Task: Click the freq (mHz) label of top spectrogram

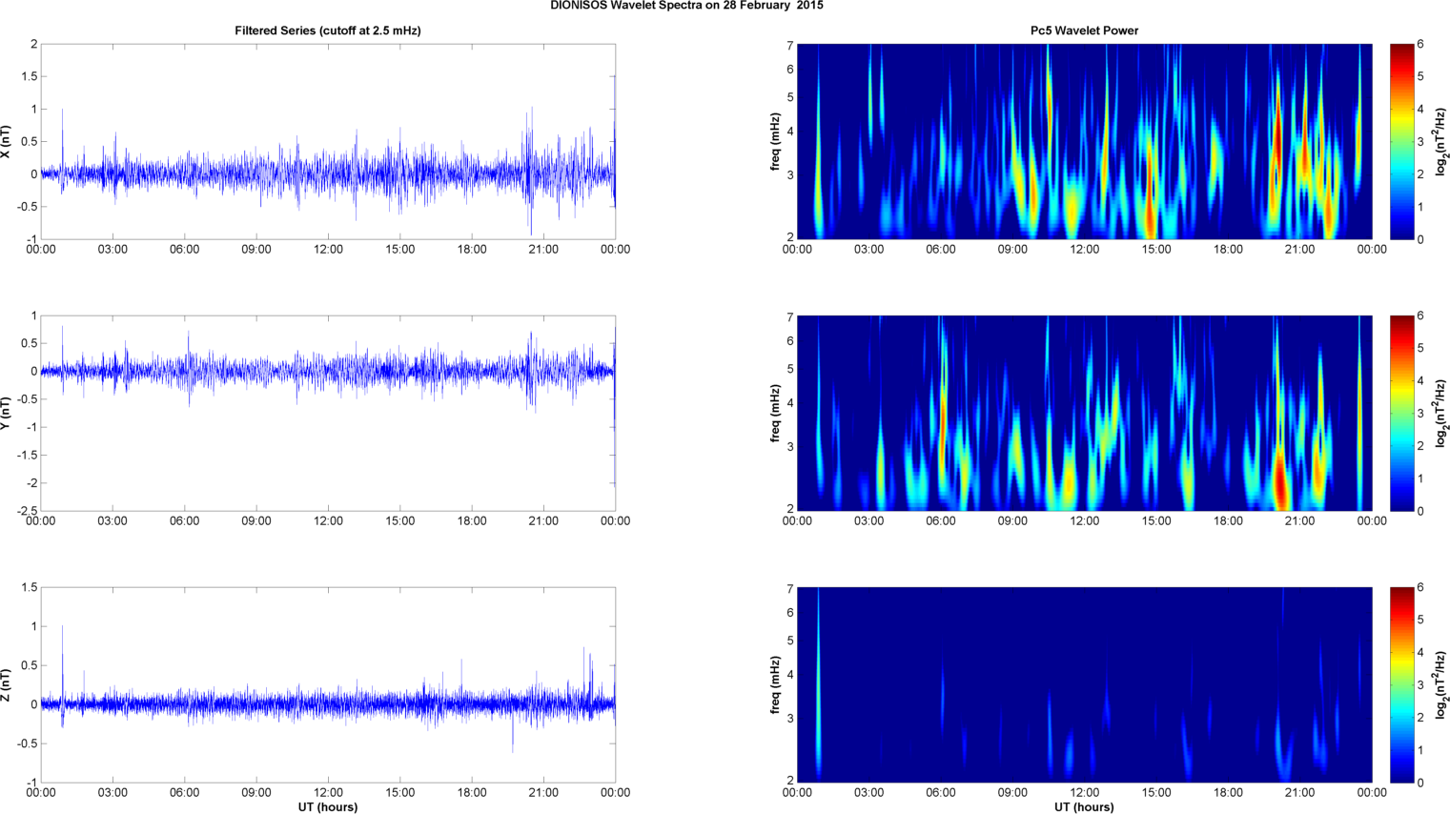Action: 776,141
